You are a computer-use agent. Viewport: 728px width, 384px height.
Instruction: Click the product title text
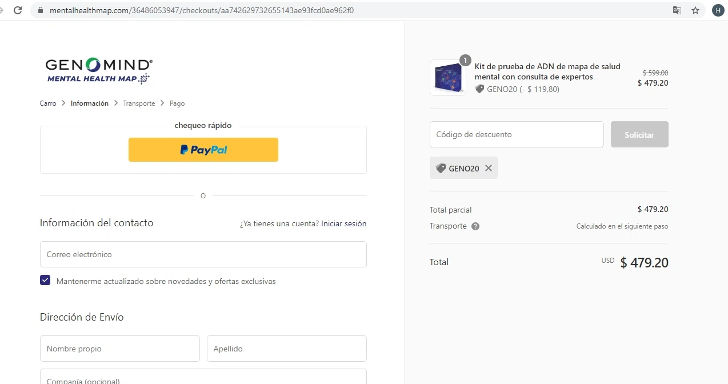[547, 71]
